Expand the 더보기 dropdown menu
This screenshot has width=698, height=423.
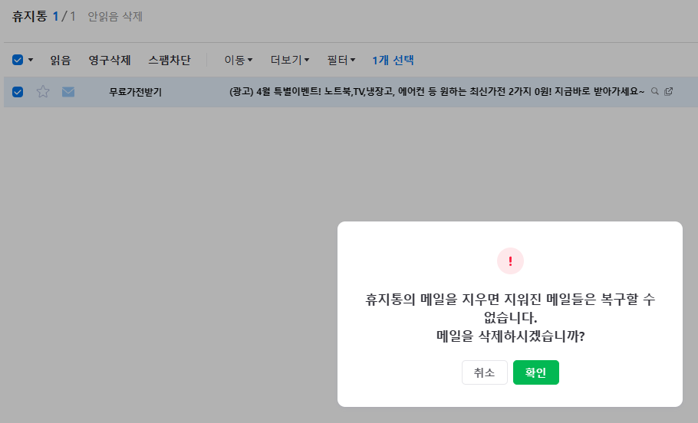point(289,60)
